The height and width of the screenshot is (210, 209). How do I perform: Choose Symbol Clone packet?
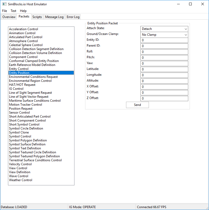pyautogui.click(x=41, y=132)
